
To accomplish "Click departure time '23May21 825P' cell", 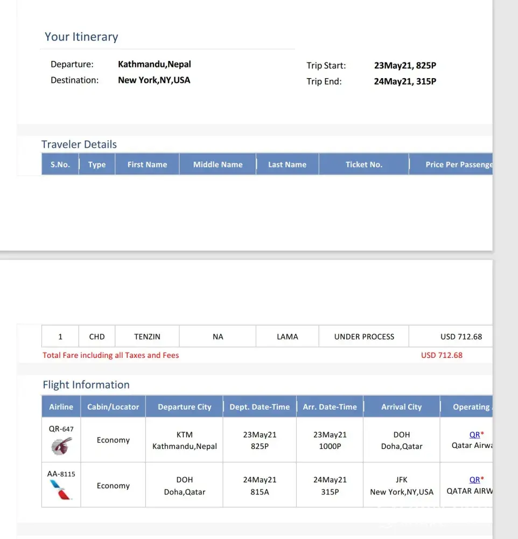I will pos(260,440).
